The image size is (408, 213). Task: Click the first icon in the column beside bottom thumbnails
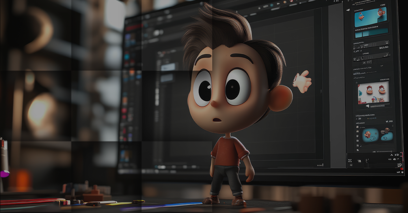click(x=357, y=127)
